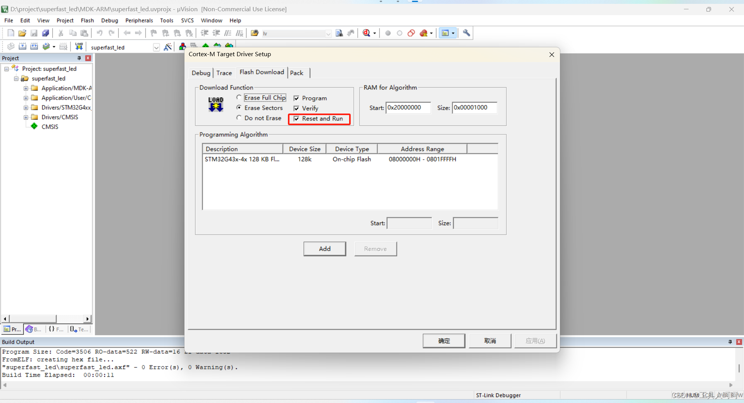
Task: Cancel the dialog with the 取消 button
Action: [x=490, y=341]
